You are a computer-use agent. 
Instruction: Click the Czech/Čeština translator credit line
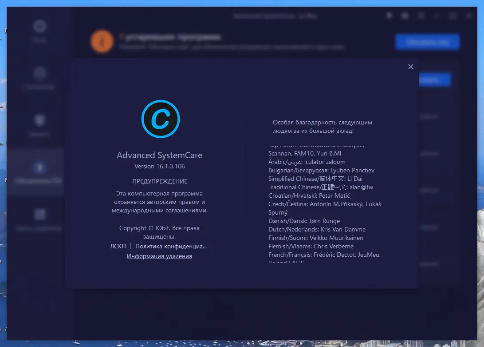coord(325,208)
